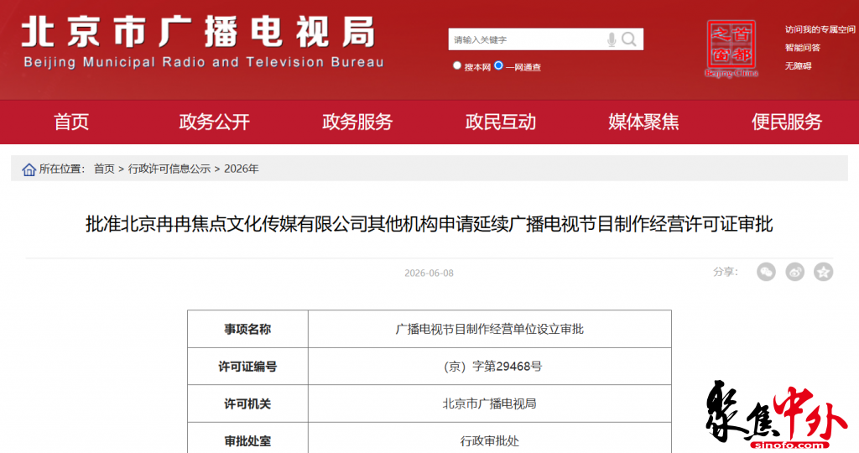Click the home icon in breadcrumb
Viewport: 859px width, 453px height.
click(x=29, y=169)
